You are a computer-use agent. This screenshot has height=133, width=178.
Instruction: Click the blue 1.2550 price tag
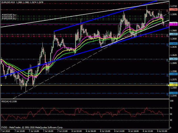click(173, 93)
